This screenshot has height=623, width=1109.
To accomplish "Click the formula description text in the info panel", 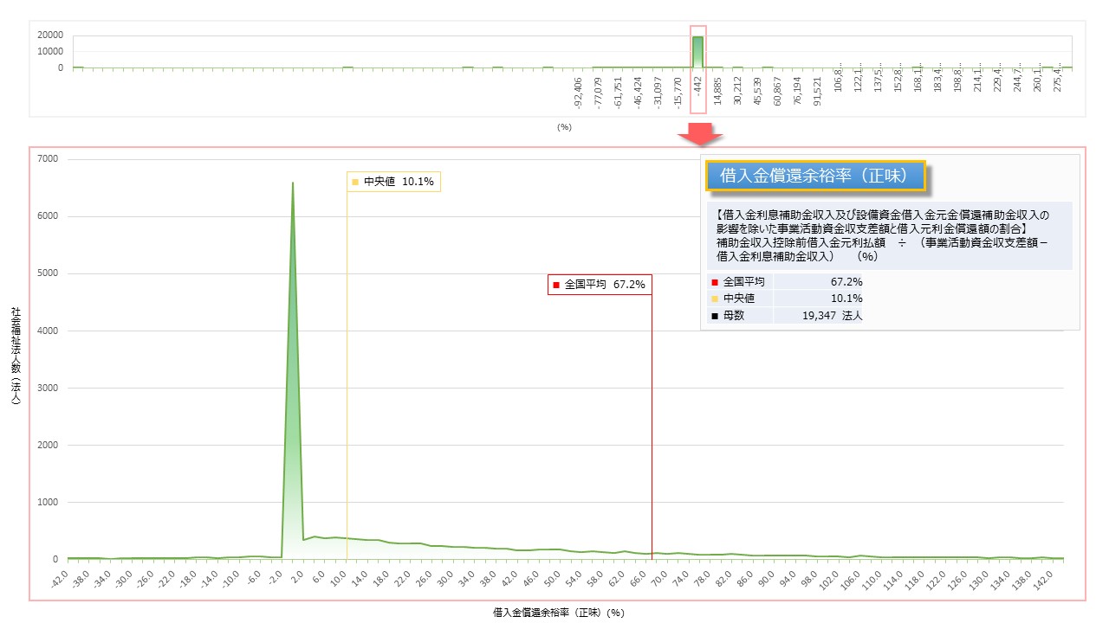I will tap(883, 235).
